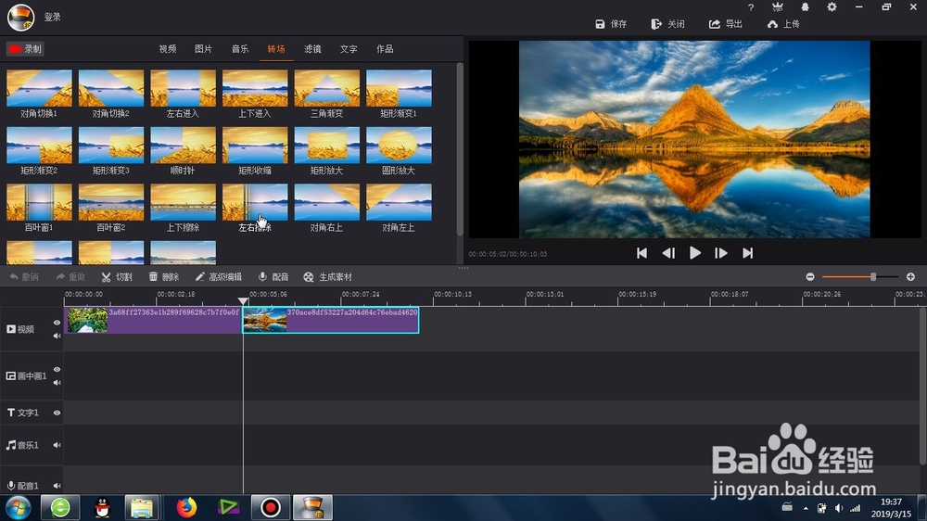
Task: Open the notifications bell icon
Action: pos(805,7)
